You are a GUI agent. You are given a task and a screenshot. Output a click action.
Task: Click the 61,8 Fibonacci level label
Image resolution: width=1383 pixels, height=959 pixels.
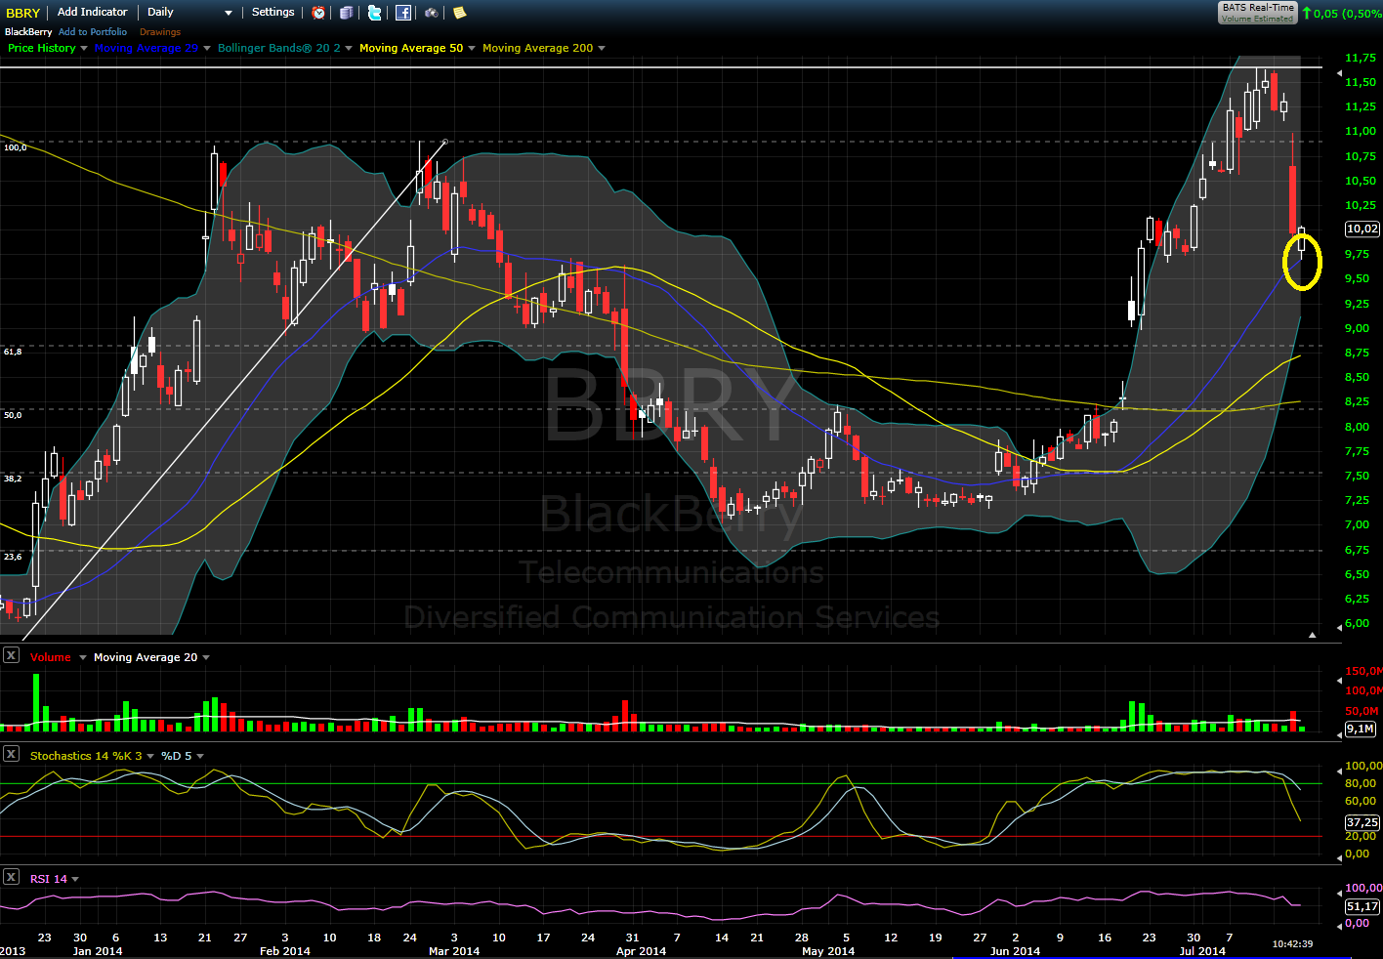click(x=13, y=352)
